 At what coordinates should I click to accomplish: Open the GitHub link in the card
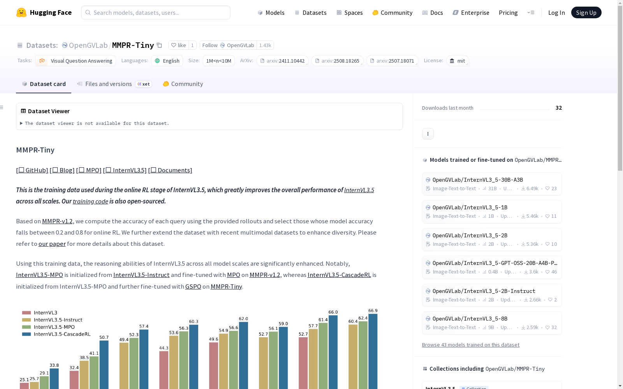point(32,170)
